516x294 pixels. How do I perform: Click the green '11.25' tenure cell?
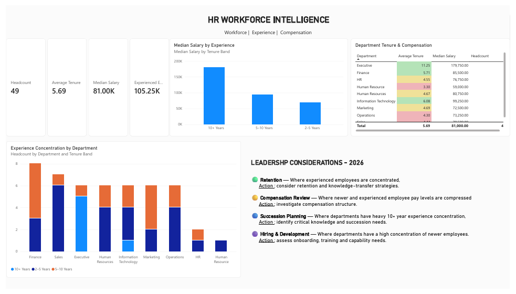click(x=414, y=66)
